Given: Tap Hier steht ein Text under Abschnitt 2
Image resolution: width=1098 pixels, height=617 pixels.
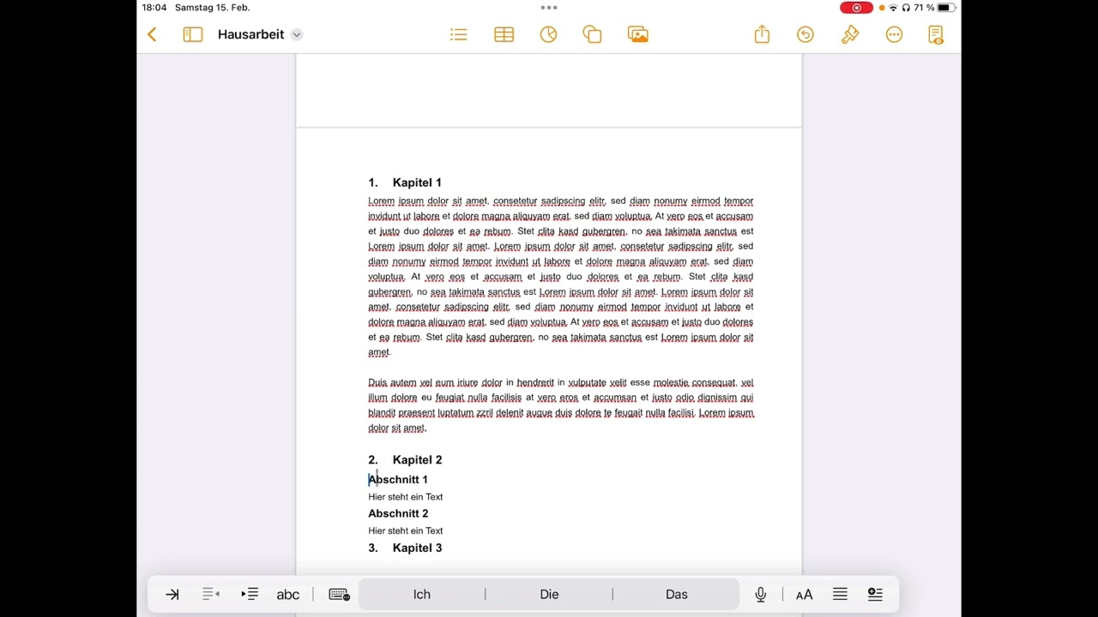Looking at the screenshot, I should (x=406, y=530).
